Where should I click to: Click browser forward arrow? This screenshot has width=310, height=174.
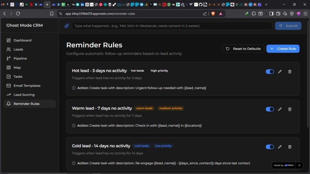click(11, 13)
